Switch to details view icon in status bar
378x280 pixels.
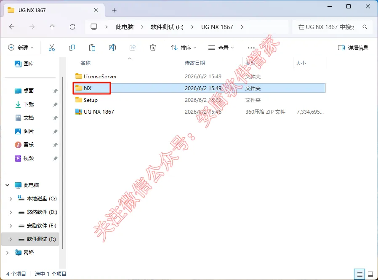click(x=359, y=274)
